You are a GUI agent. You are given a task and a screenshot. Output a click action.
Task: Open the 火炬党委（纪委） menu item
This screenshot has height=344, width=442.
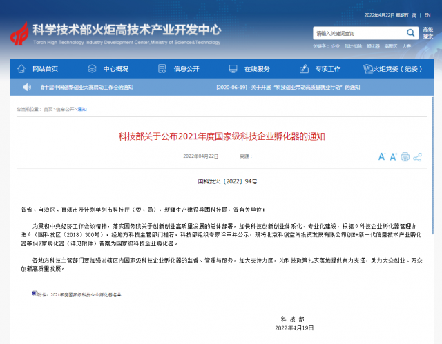pos(398,69)
